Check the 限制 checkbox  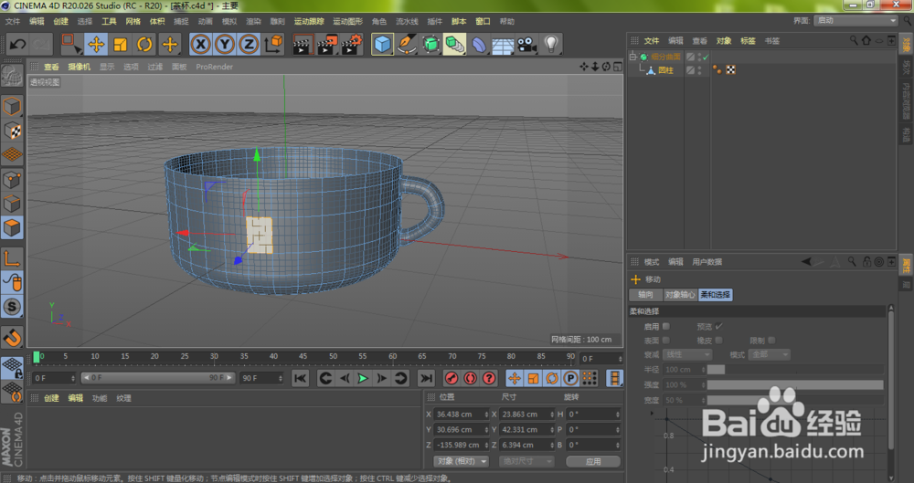[771, 341]
